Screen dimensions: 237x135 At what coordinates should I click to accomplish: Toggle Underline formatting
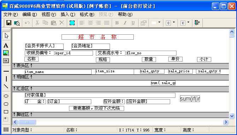click(x=133, y=23)
